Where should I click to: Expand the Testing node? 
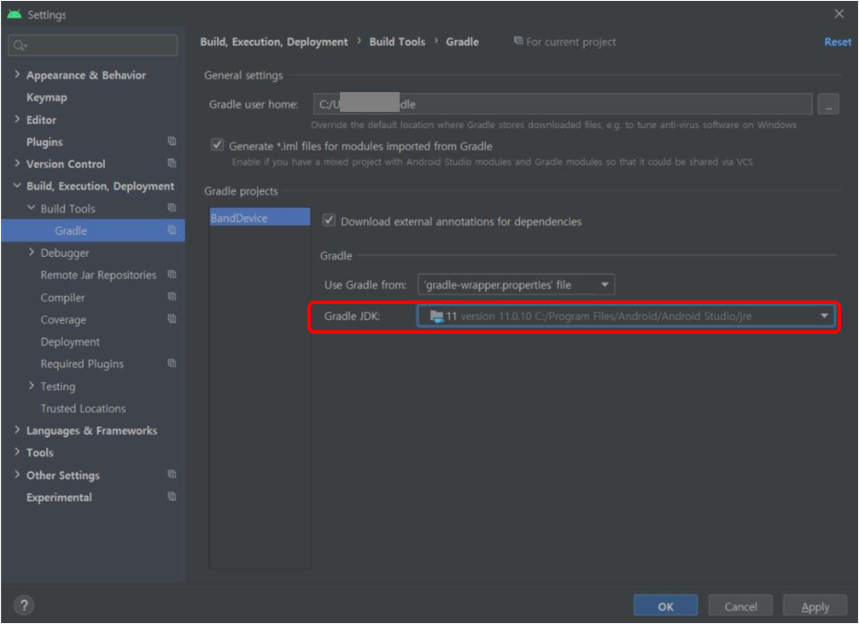tap(32, 386)
